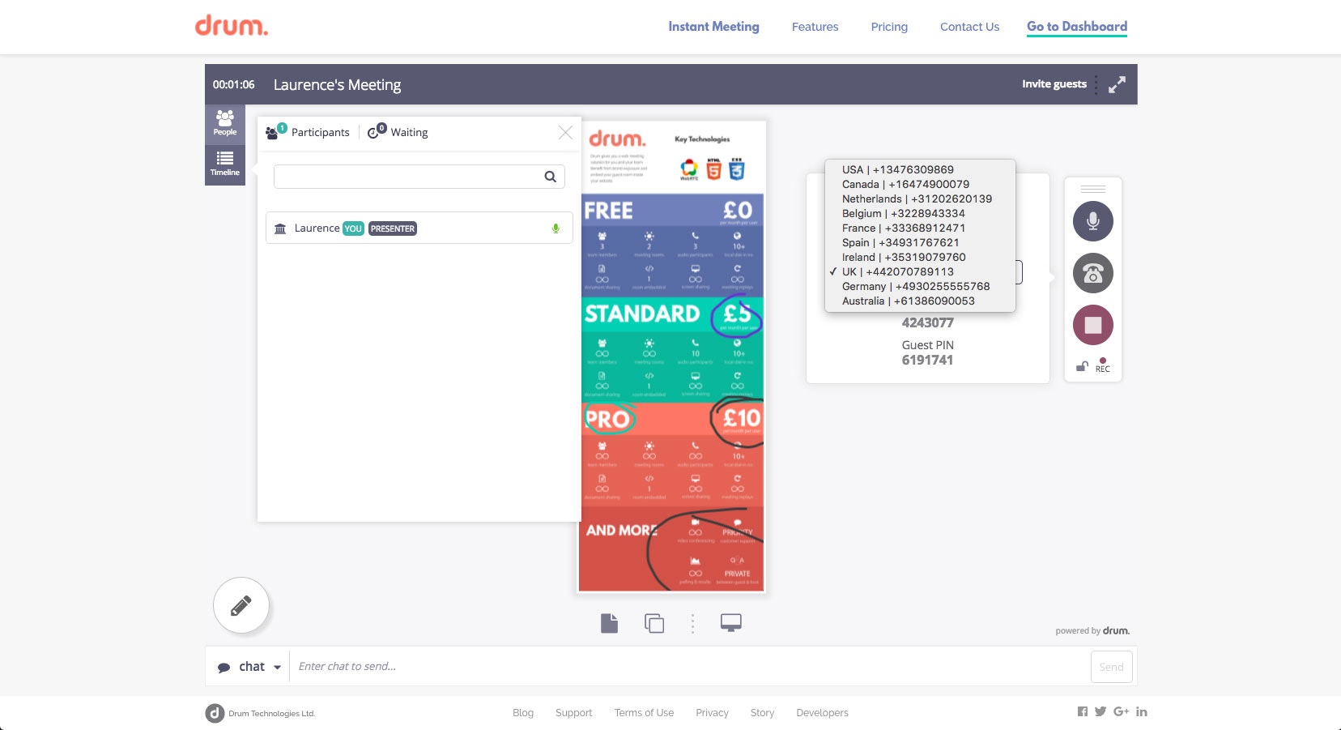This screenshot has height=730, width=1341.
Task: Click the chat bubble icon
Action: pos(224,668)
